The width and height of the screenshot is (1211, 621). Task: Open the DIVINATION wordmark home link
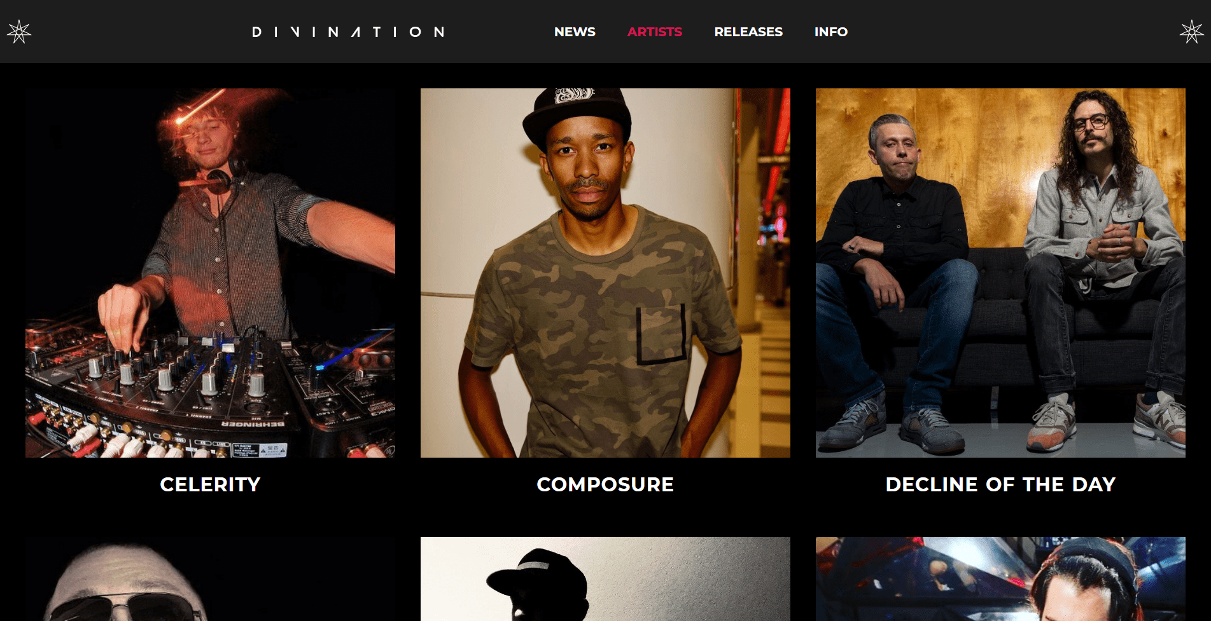pyautogui.click(x=348, y=32)
